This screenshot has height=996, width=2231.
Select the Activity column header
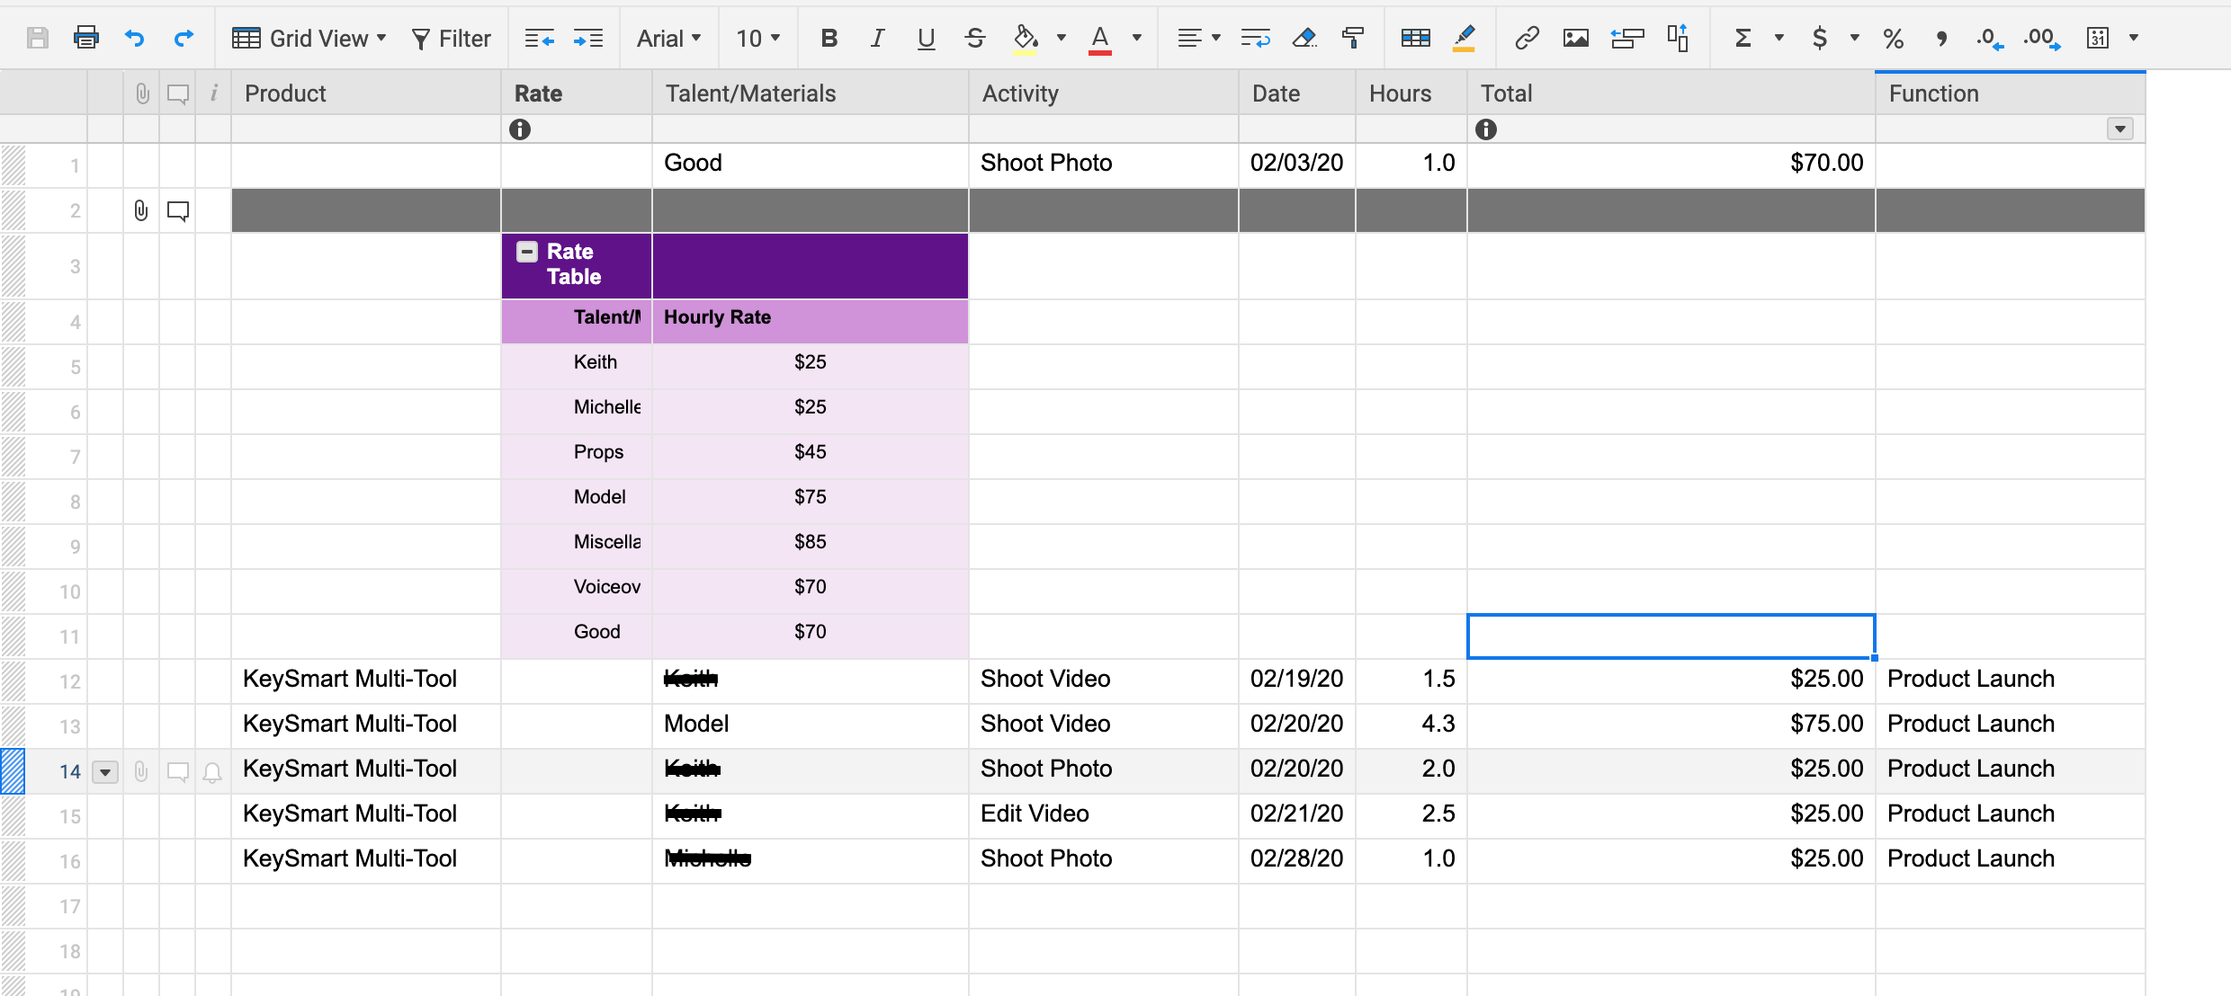[1104, 93]
